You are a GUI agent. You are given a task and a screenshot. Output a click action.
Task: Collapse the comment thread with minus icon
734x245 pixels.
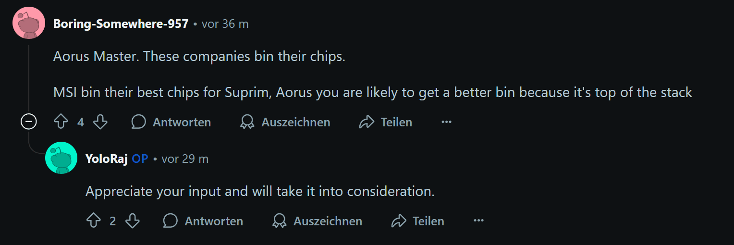click(29, 122)
